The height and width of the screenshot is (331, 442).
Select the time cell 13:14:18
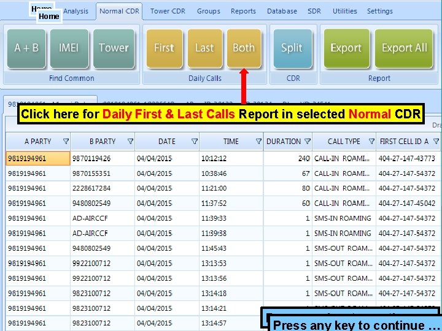(x=231, y=293)
